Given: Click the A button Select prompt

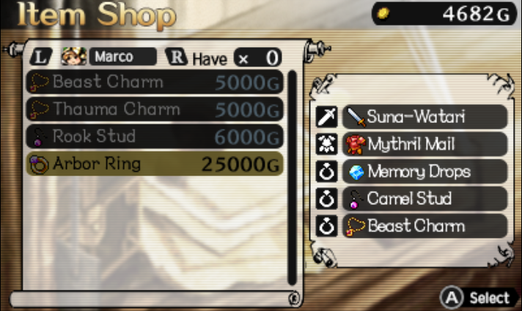Looking at the screenshot, I should point(477,298).
